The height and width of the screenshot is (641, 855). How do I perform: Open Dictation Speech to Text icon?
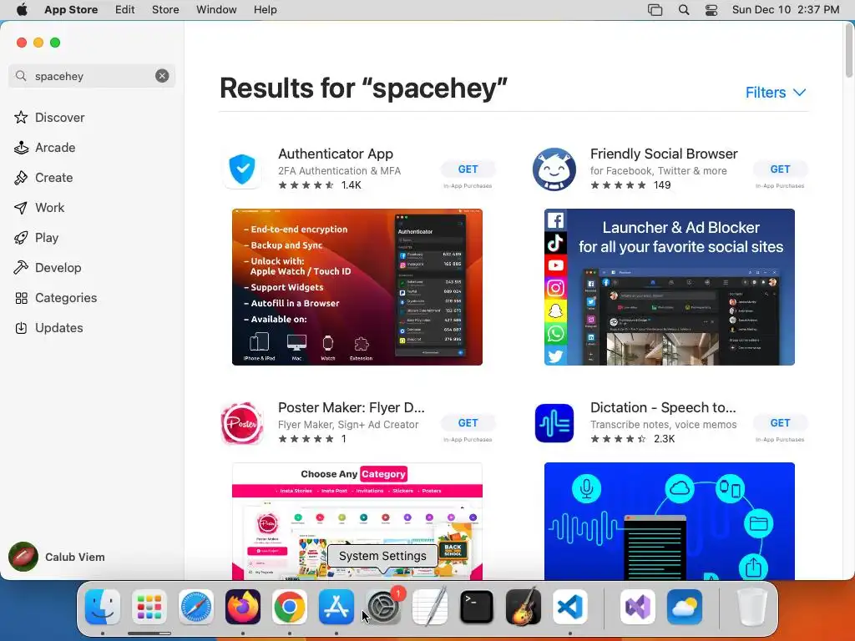pos(554,423)
